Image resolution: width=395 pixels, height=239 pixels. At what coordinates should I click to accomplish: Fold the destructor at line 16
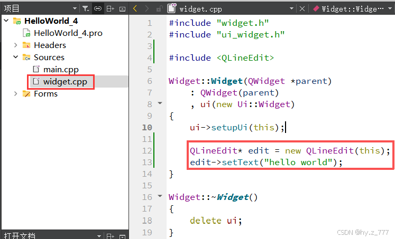[x=160, y=196]
